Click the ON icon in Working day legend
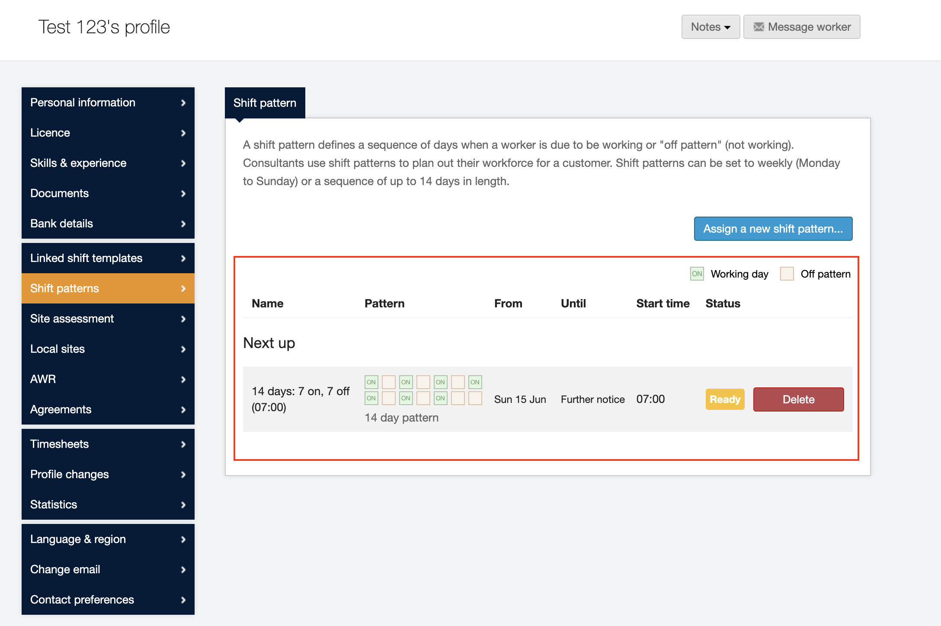The width and height of the screenshot is (941, 626). (x=697, y=274)
